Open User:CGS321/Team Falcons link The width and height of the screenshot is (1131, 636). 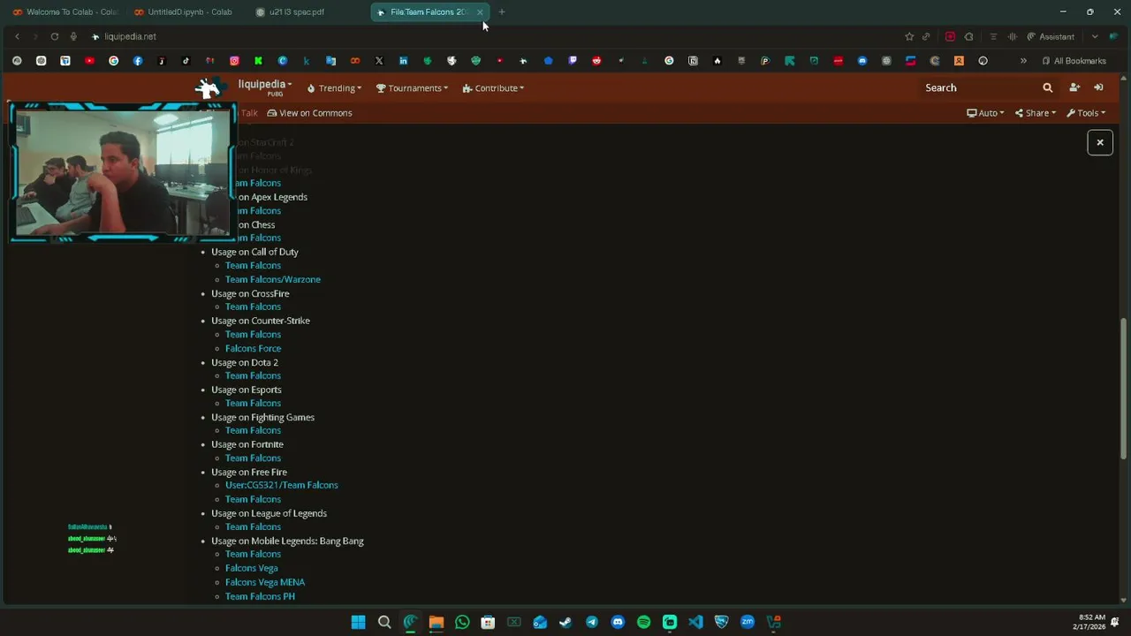(x=281, y=485)
